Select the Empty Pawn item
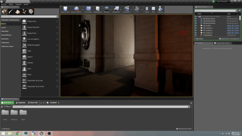Viewport: 242px width, 136px height. point(40,33)
